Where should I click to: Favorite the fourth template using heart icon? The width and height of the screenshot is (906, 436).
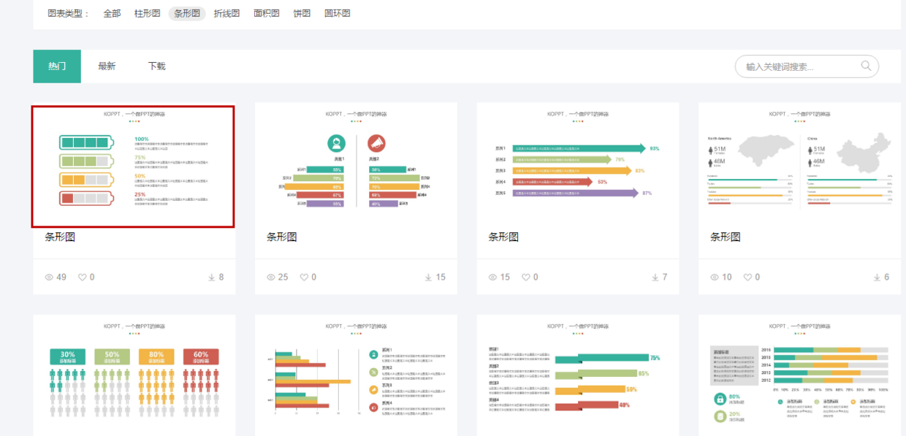click(x=747, y=278)
